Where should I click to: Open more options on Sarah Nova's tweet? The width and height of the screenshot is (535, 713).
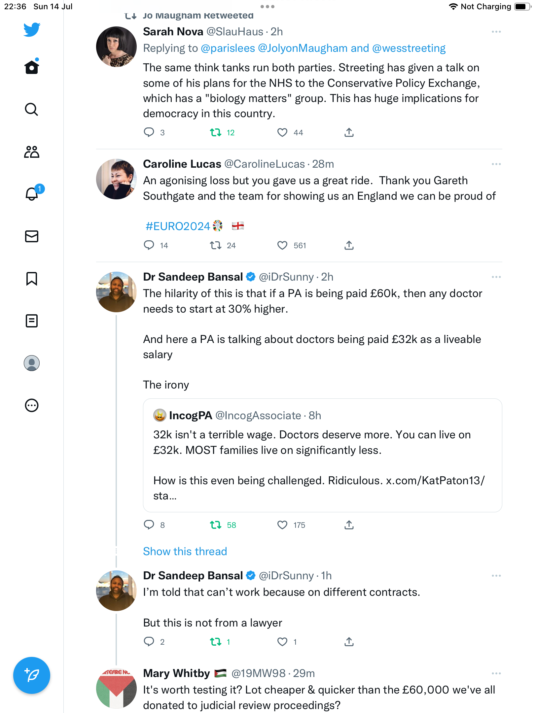click(496, 32)
